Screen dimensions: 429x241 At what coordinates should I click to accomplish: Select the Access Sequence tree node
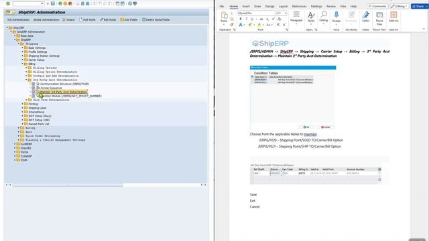click(x=51, y=88)
